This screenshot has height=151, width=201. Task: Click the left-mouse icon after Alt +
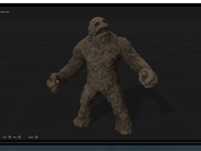tap(20, 137)
